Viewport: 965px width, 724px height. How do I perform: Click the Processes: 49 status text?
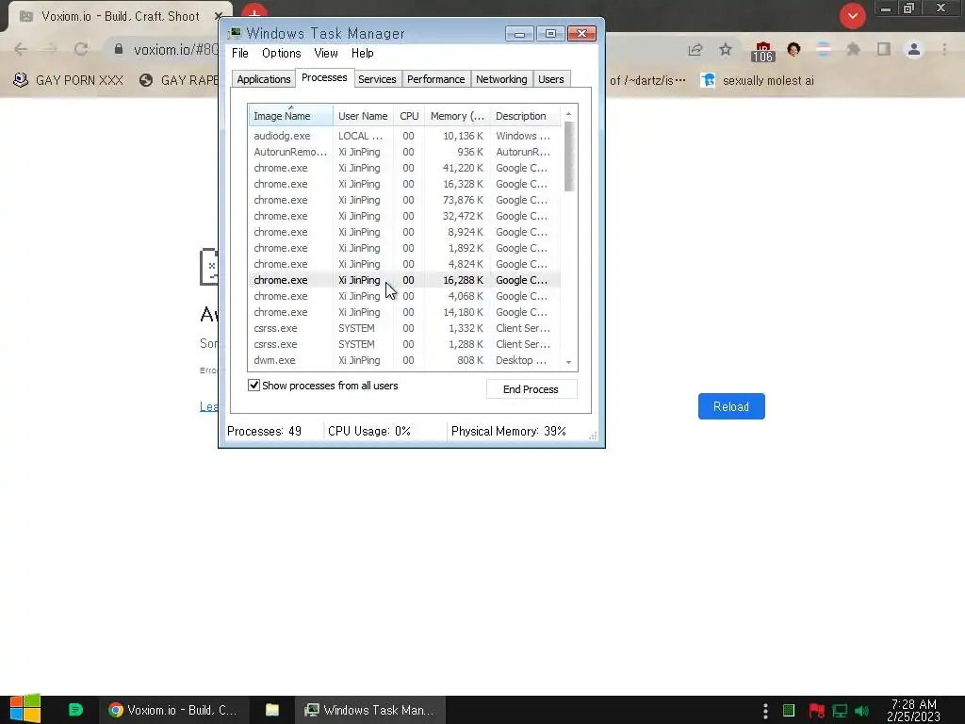pos(264,431)
